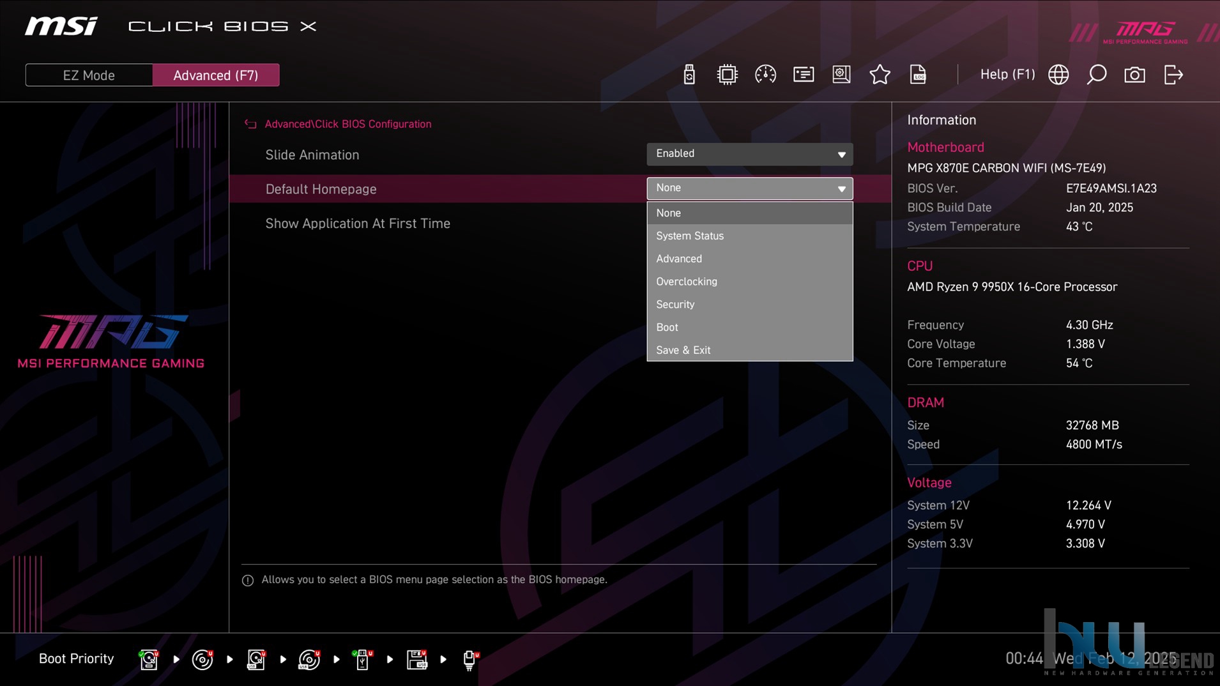Image resolution: width=1220 pixels, height=686 pixels.
Task: Open the Slide Animation dropdown
Action: 749,154
